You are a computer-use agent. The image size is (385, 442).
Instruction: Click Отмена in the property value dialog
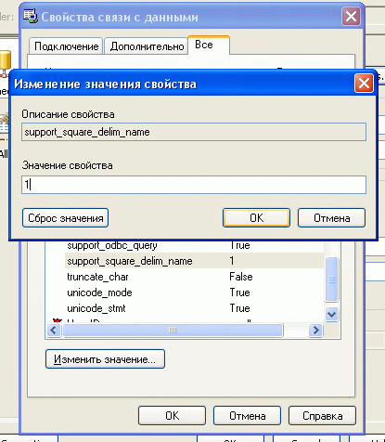(331, 218)
